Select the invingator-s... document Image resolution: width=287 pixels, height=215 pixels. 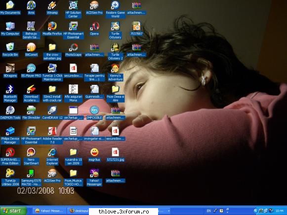(94, 134)
